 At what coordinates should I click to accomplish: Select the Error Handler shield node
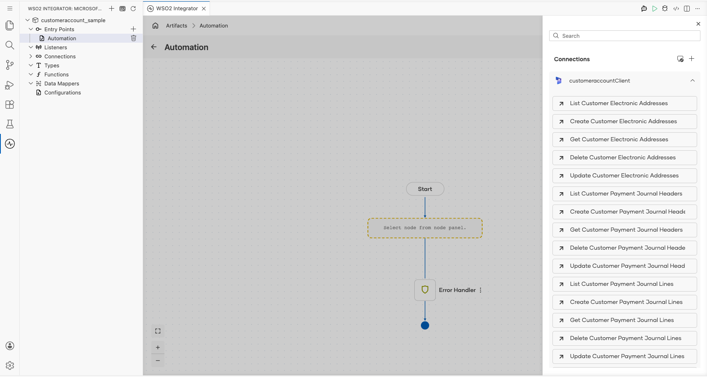click(x=425, y=290)
